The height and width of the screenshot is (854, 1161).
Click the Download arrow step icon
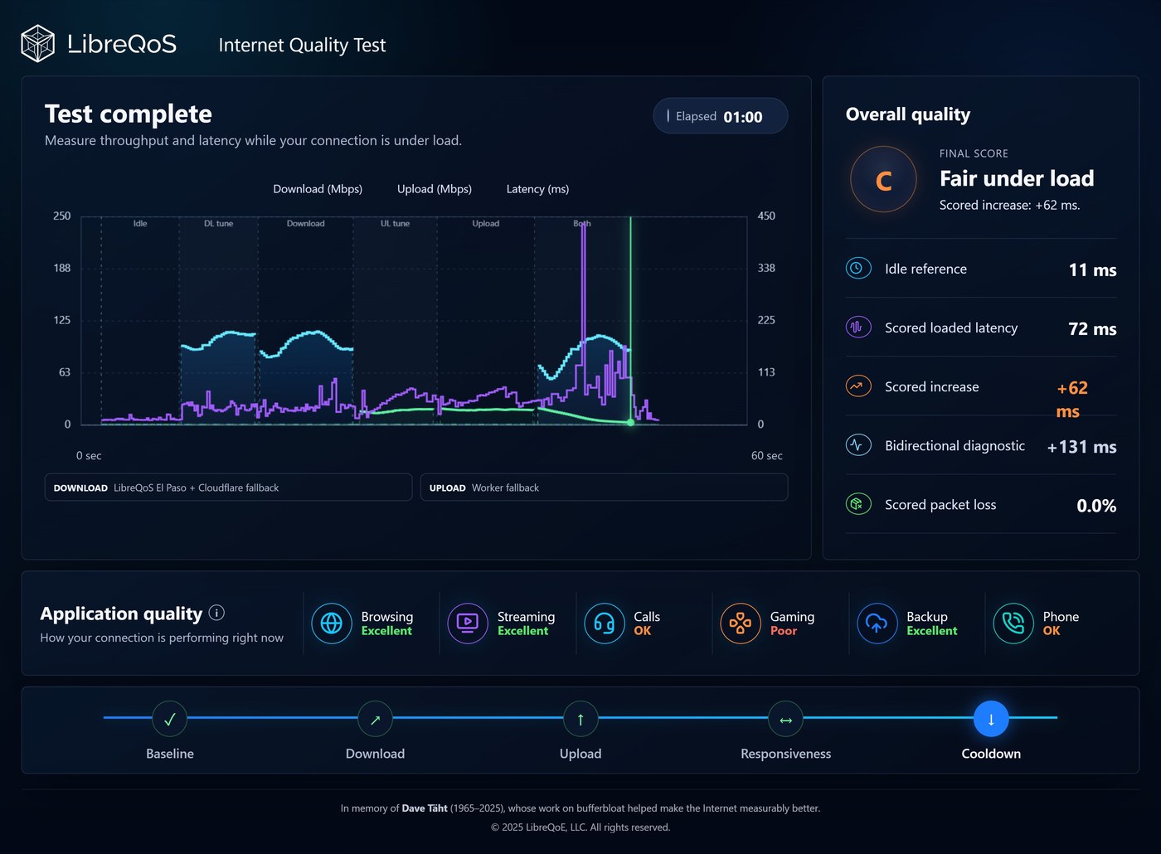375,719
